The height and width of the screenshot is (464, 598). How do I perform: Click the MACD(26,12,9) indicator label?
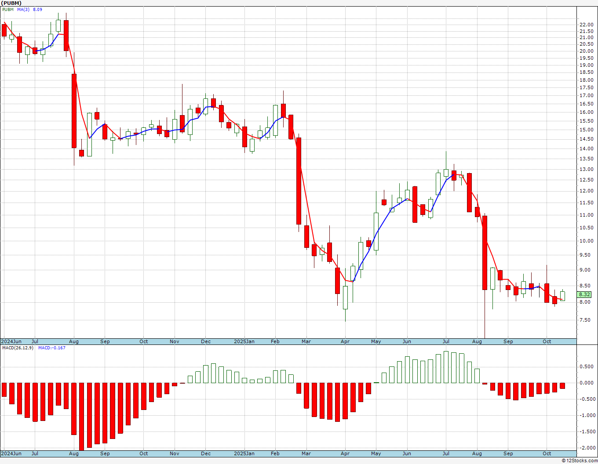pos(18,348)
